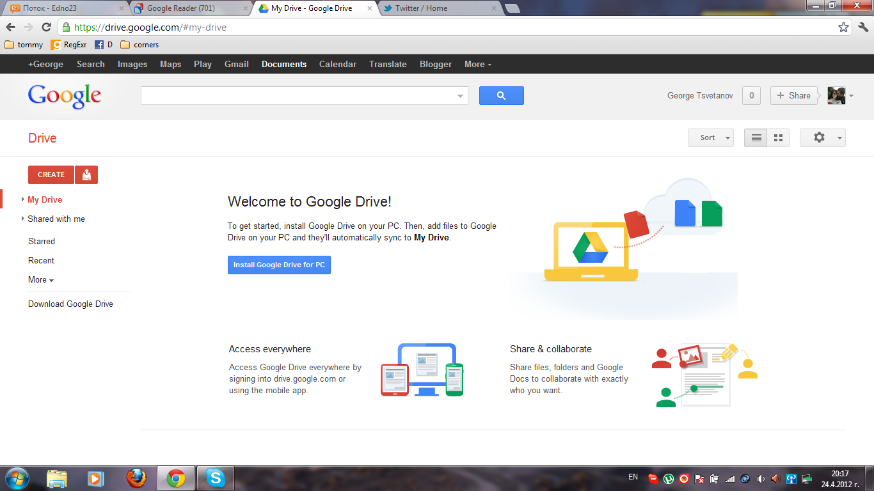The image size is (874, 491).
Task: Open Firefox from taskbar
Action: click(x=136, y=478)
